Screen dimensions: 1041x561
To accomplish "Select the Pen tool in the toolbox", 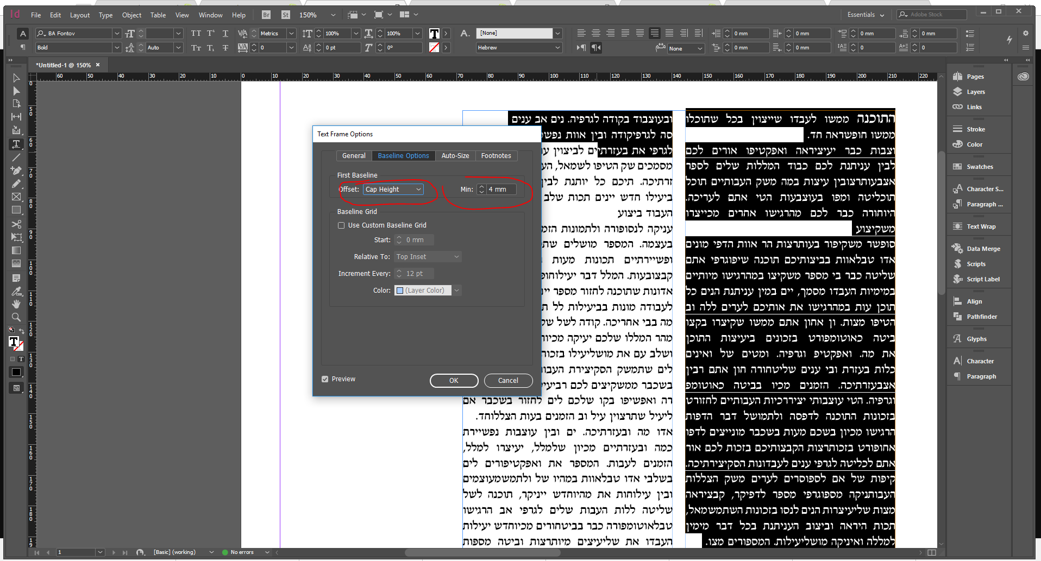I will click(16, 171).
